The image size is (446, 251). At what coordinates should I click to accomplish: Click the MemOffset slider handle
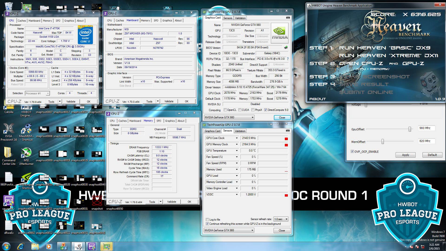click(383, 142)
